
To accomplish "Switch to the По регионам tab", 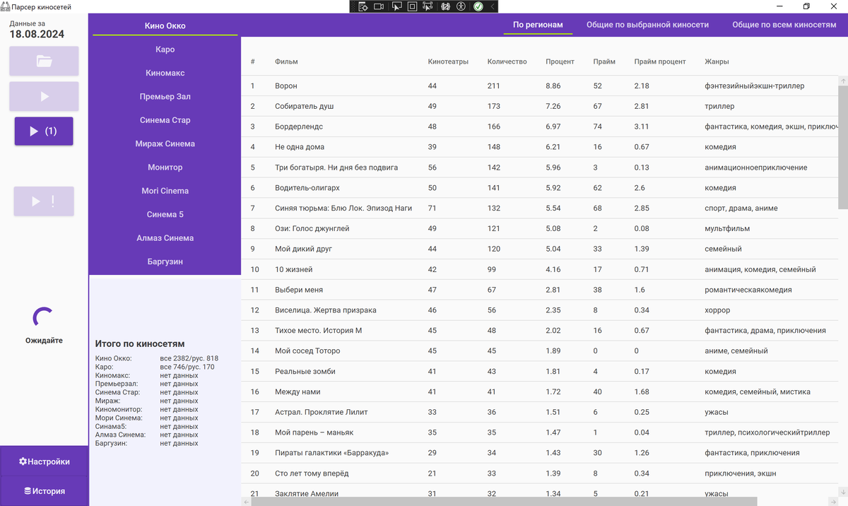I will coord(538,25).
